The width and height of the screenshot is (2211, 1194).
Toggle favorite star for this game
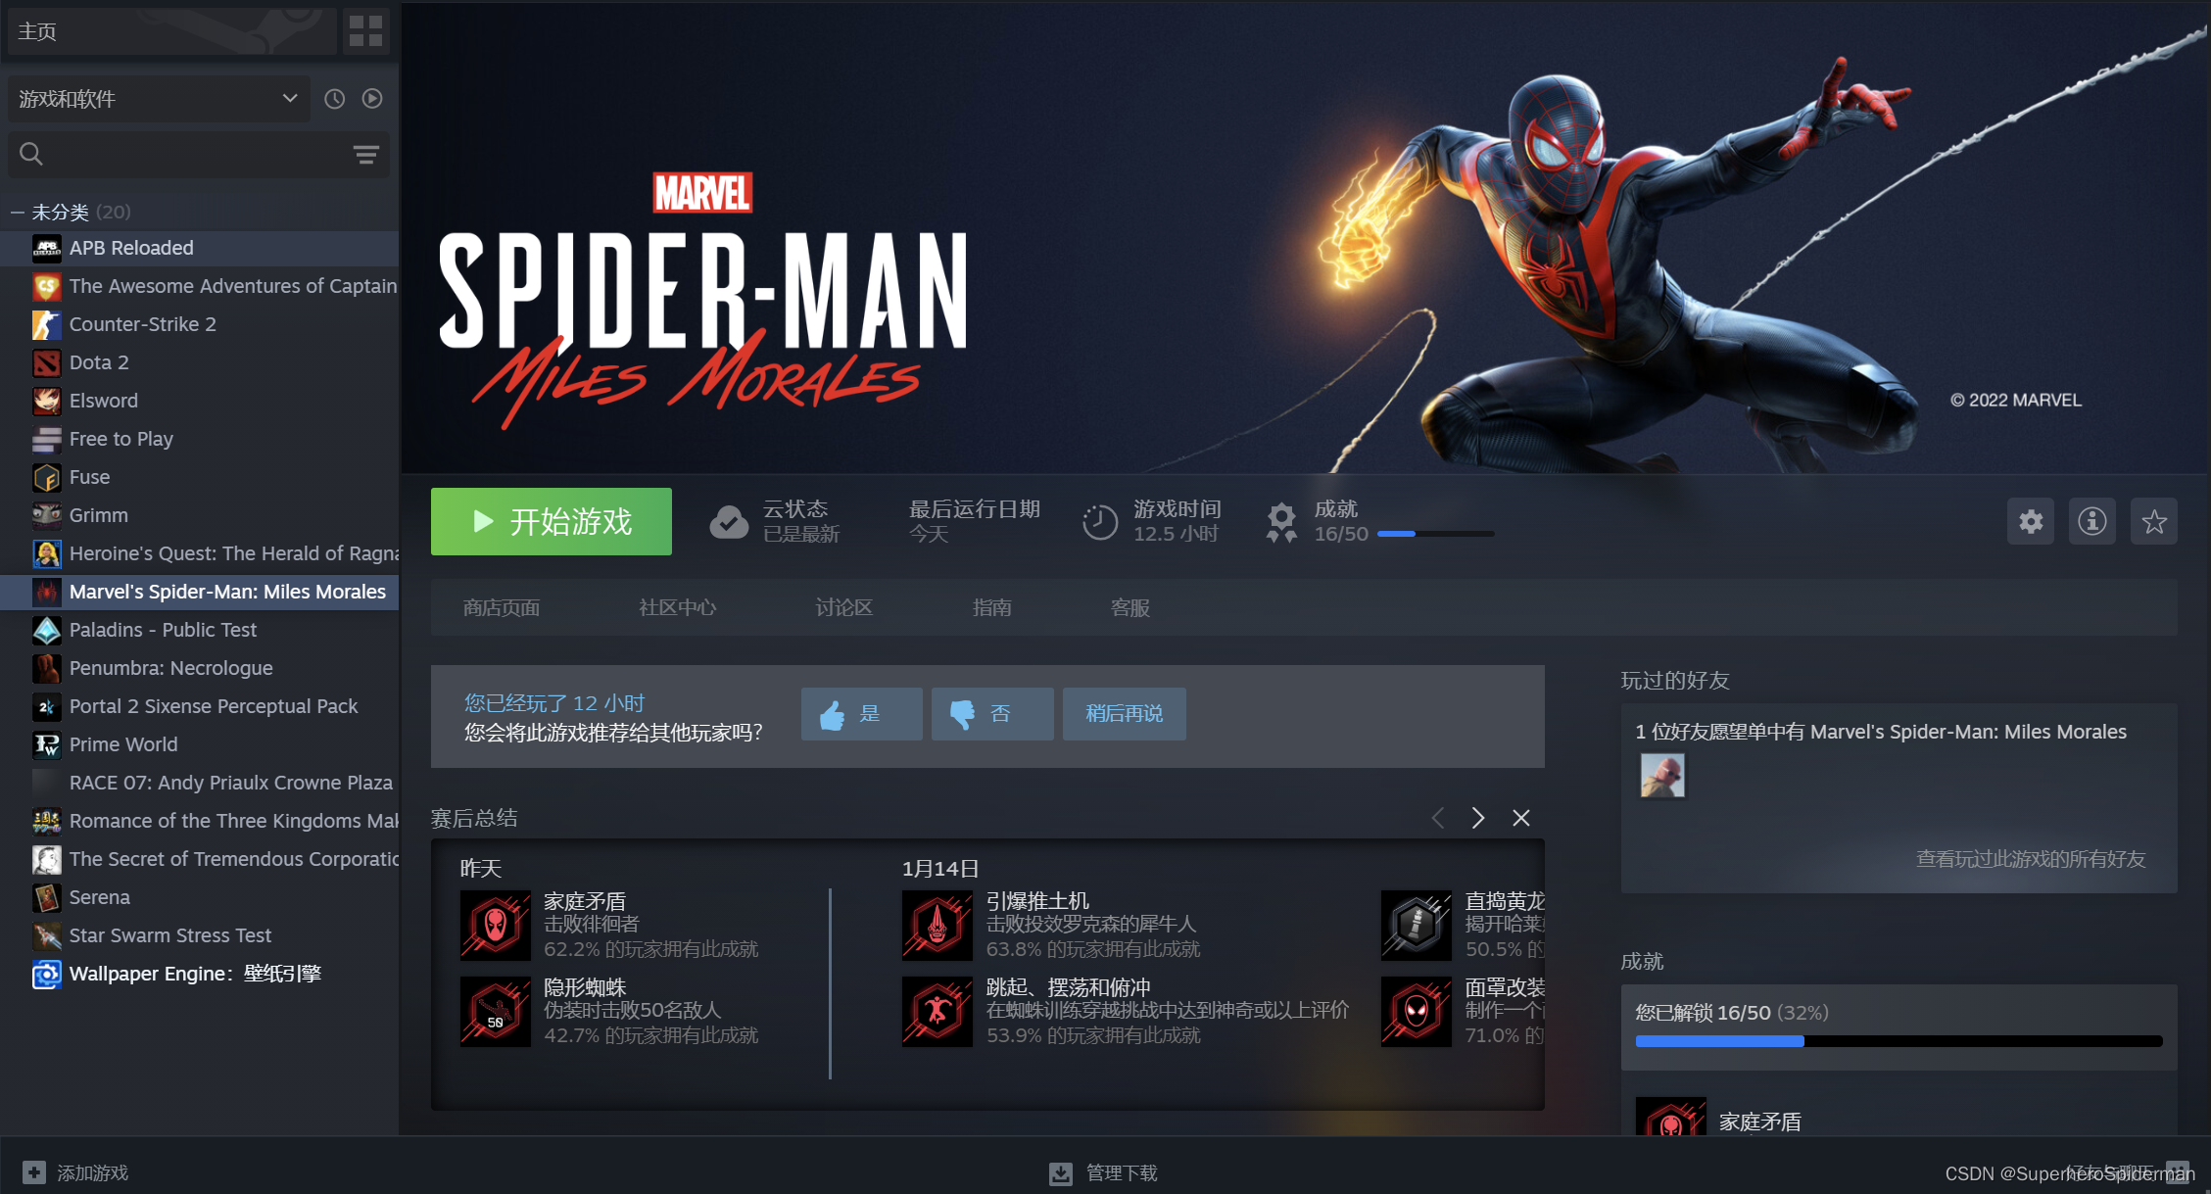2154,521
